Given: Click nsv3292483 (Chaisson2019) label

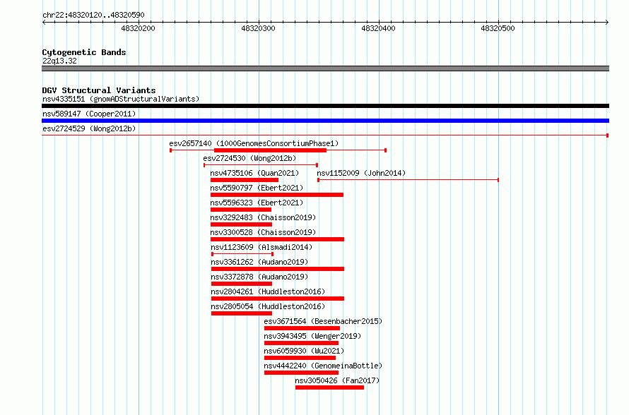Looking at the screenshot, I should [263, 217].
